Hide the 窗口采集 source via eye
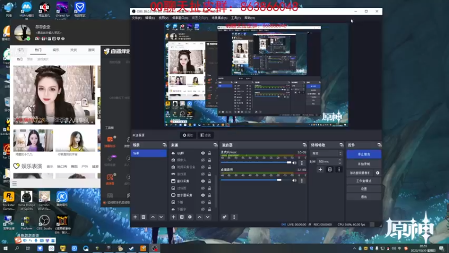This screenshot has width=449, height=253. [x=203, y=181]
